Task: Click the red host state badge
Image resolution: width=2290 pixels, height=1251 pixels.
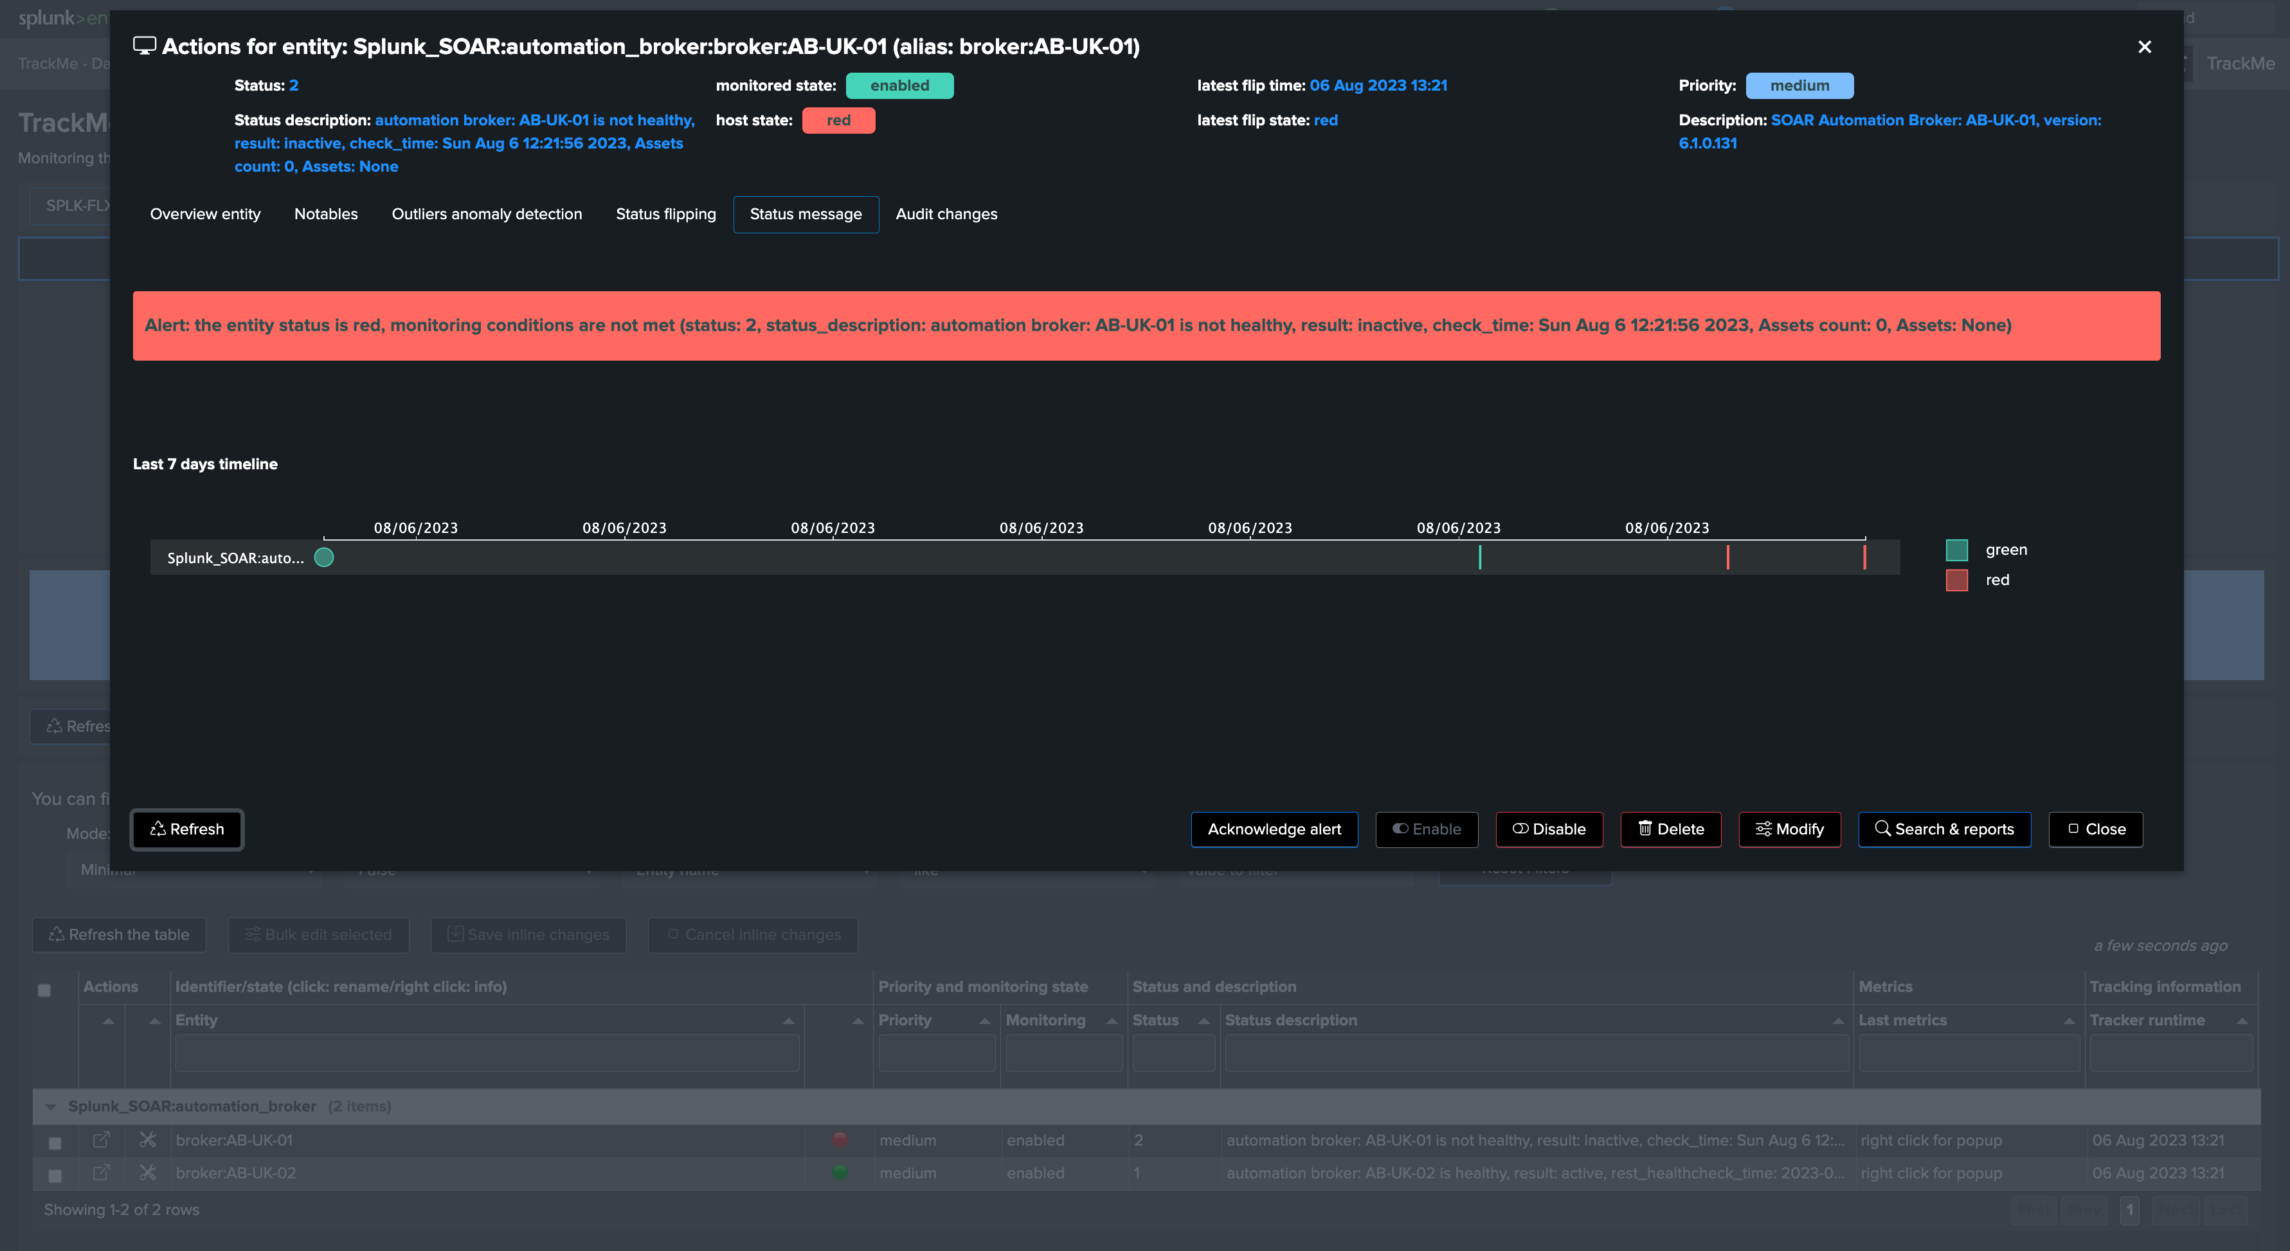Action: [x=838, y=120]
